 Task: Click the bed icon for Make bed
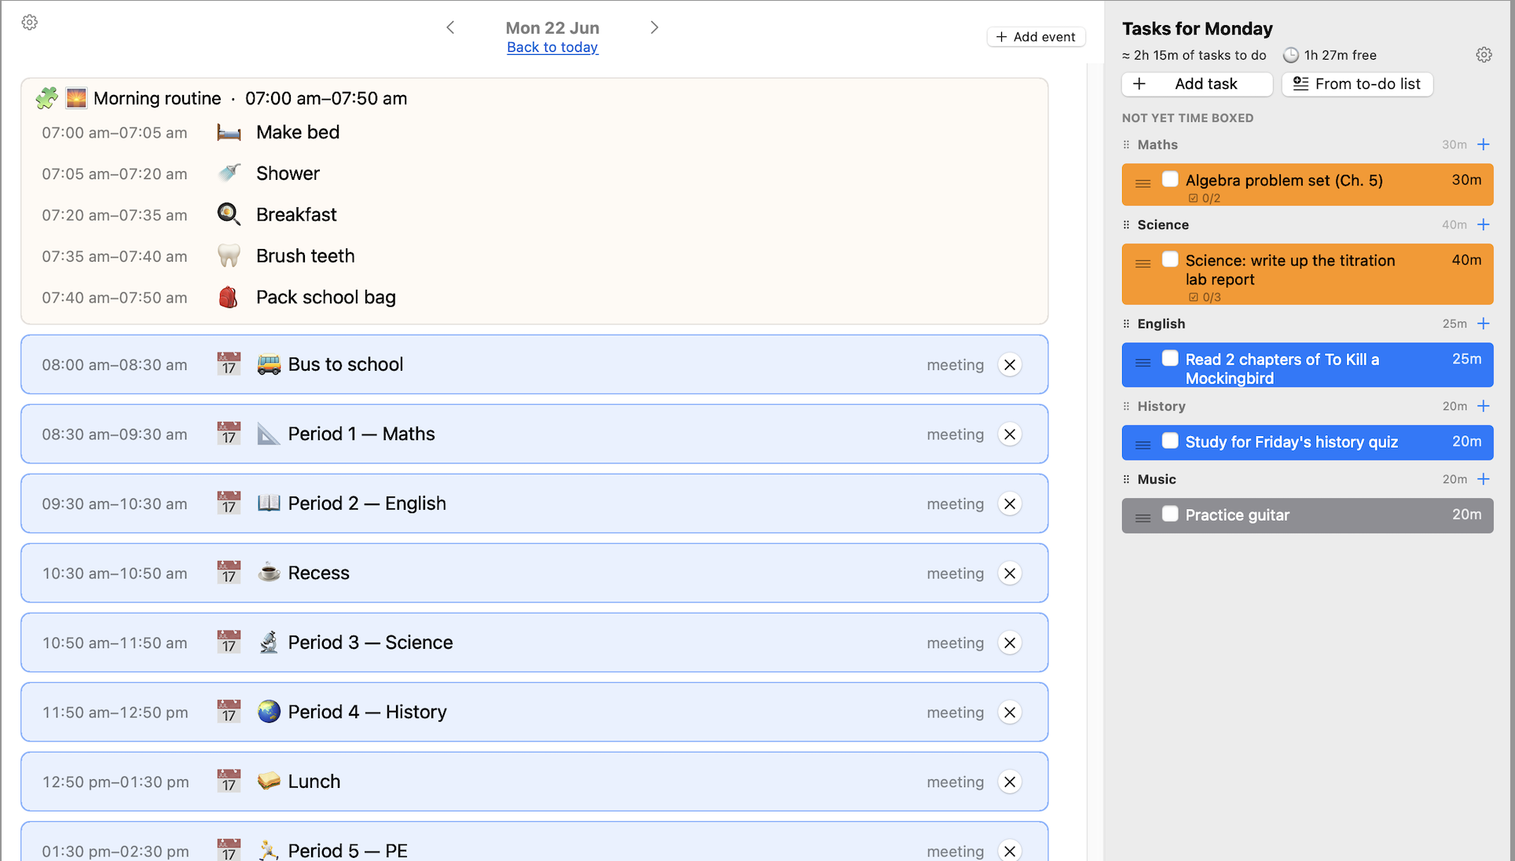[229, 132]
